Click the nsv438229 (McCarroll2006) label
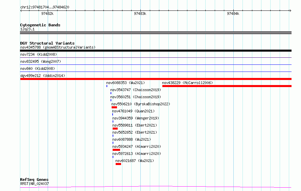The height and width of the screenshot is (191, 301). click(187, 83)
